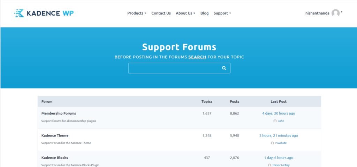Expand the Support dropdown menu
This screenshot has height=167, width=357.
(x=222, y=13)
